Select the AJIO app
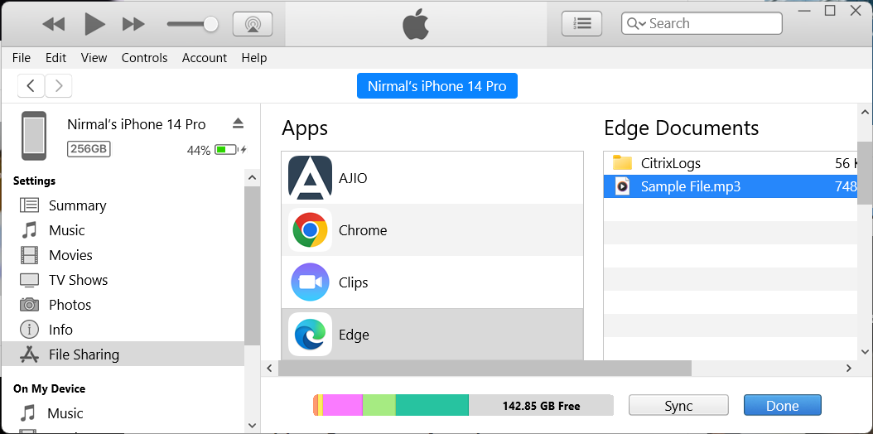Viewport: 873px width, 434px height. 432,178
